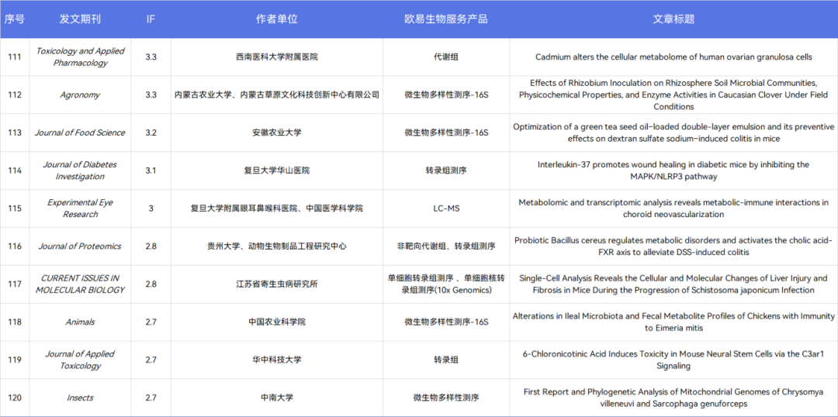Screen dimensions: 838x417
Task: Click Journal of Proteomics cell
Action: click(80, 246)
